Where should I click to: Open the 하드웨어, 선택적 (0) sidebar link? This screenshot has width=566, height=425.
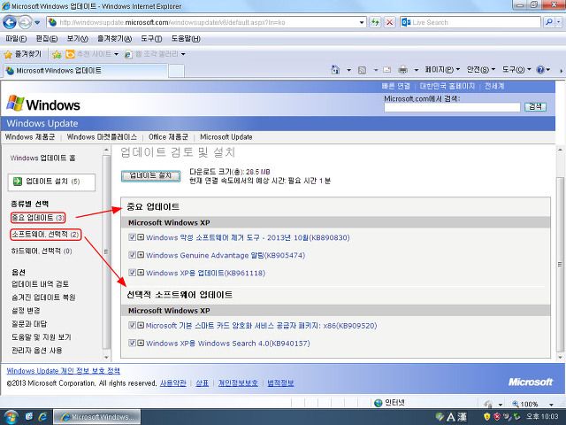click(42, 251)
